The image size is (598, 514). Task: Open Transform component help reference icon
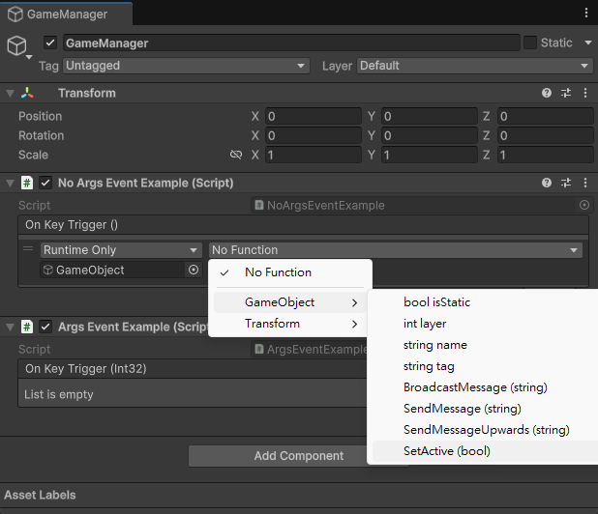pyautogui.click(x=547, y=94)
